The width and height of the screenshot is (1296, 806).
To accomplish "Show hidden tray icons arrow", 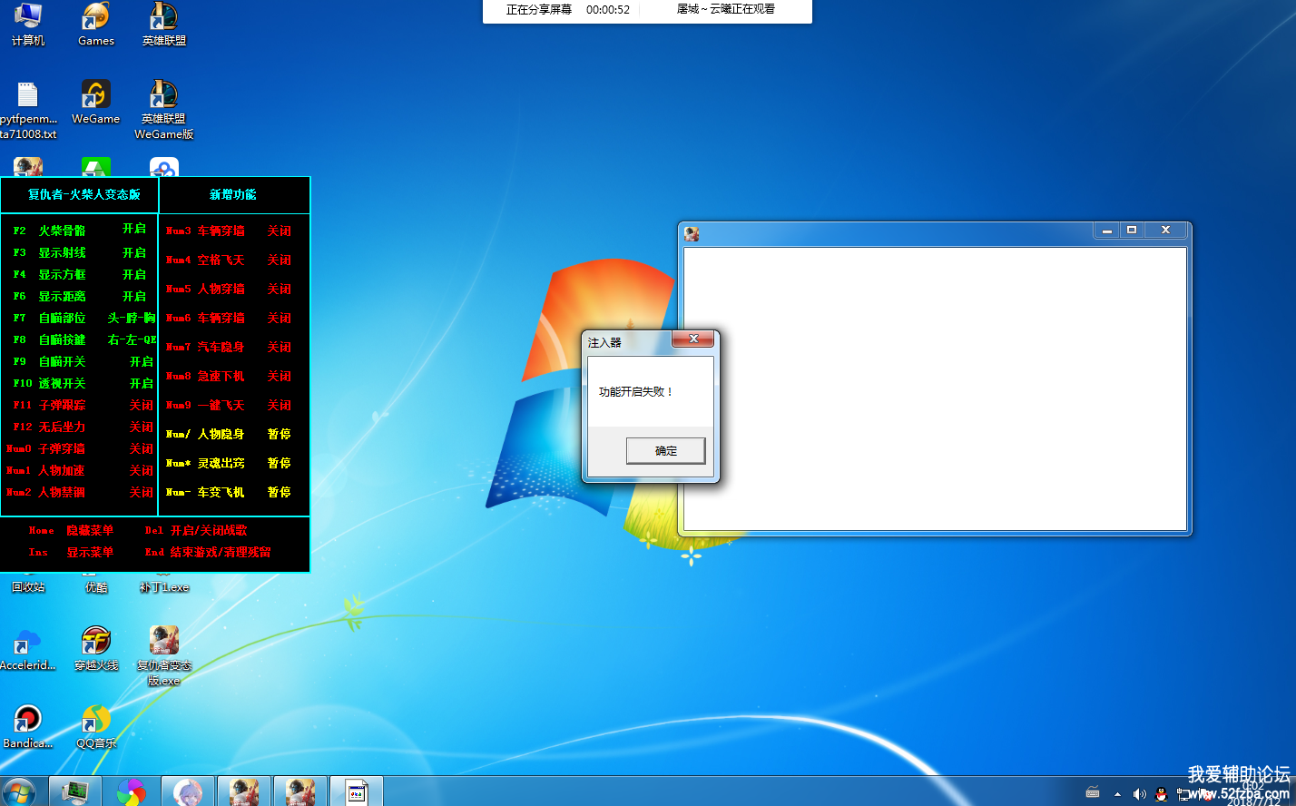I will [x=1117, y=794].
